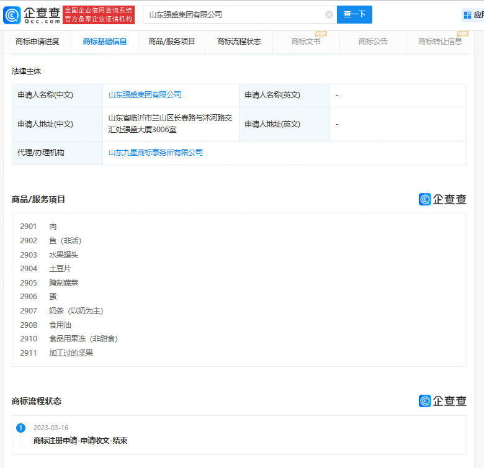Click step 1 timeline marker

20,428
